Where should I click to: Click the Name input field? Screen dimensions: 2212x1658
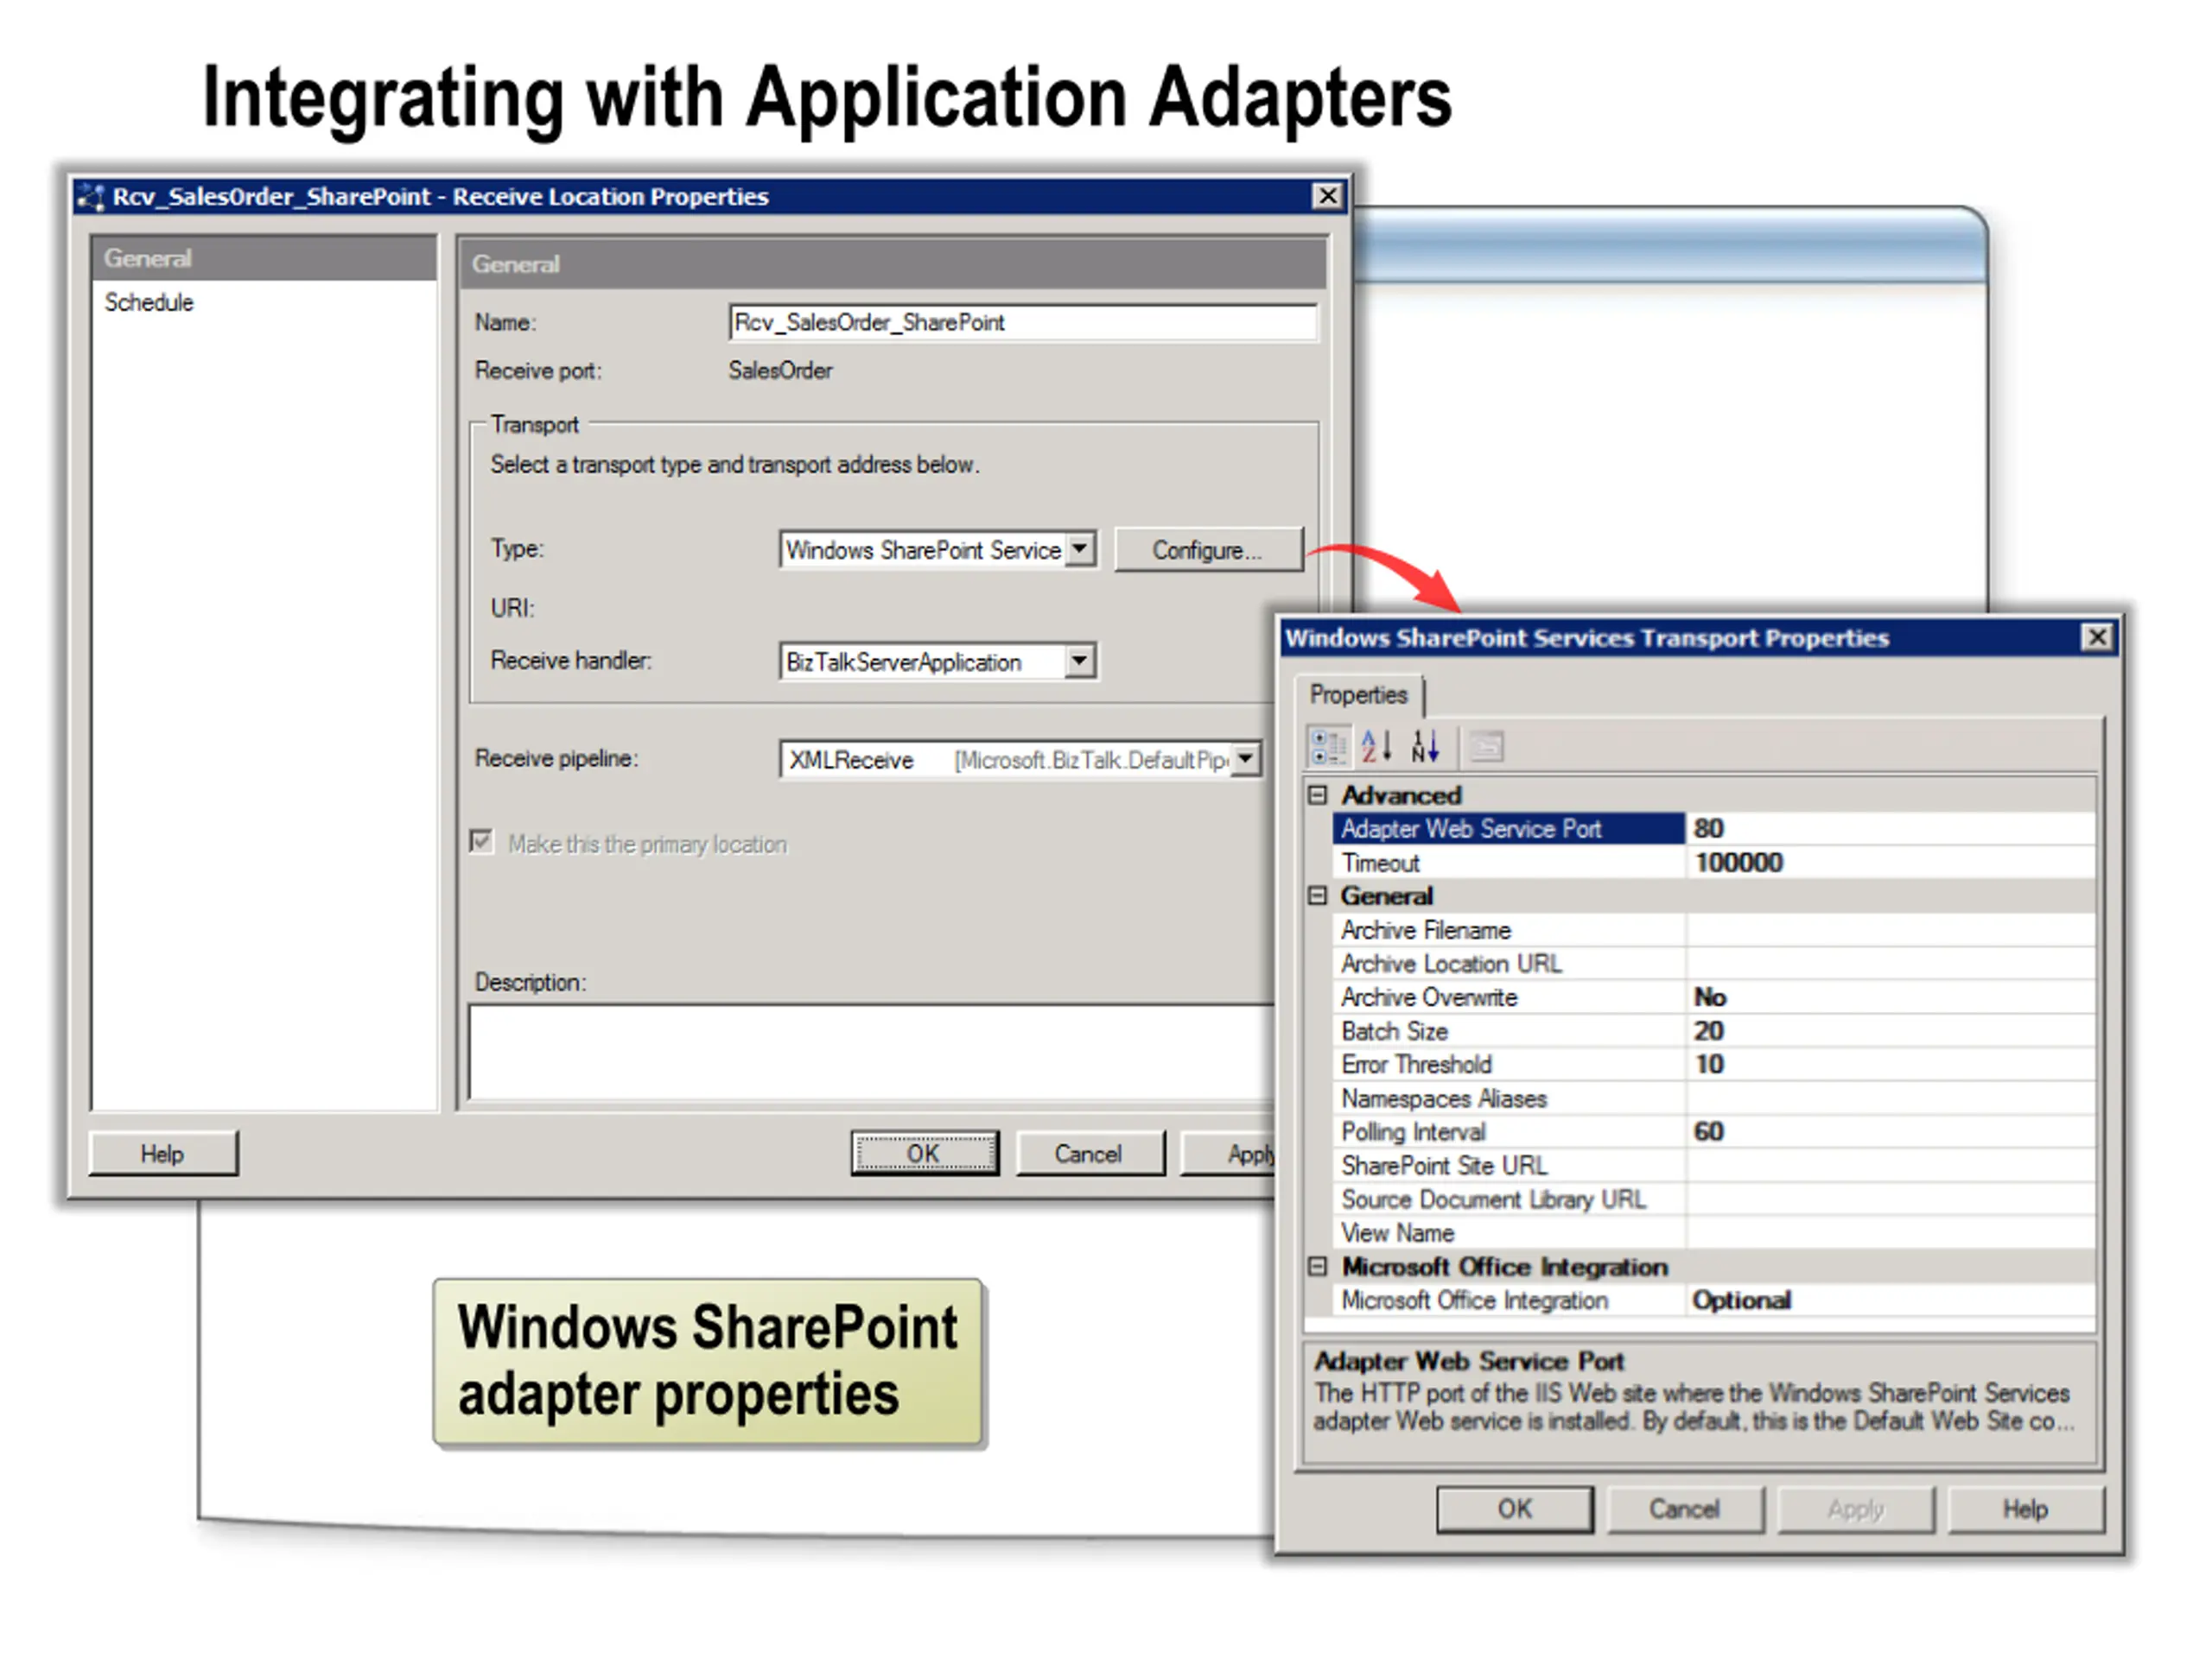click(1022, 323)
